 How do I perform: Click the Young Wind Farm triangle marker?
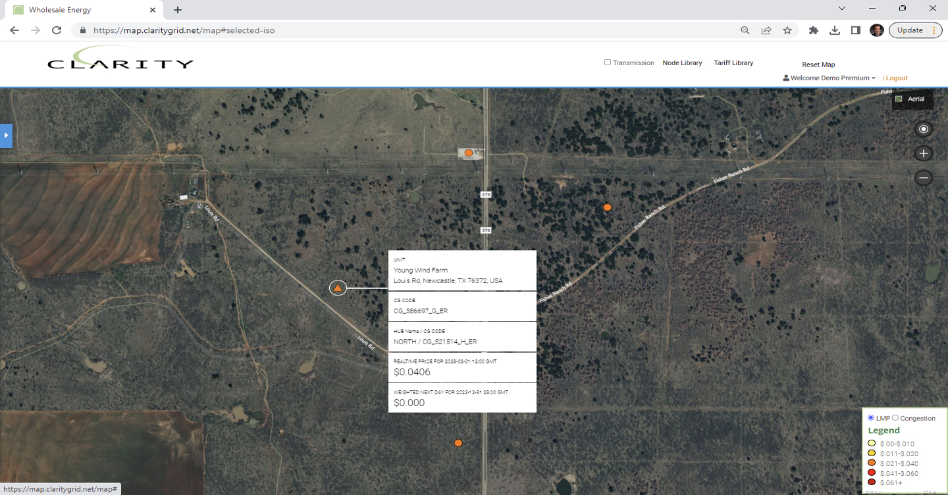point(338,288)
